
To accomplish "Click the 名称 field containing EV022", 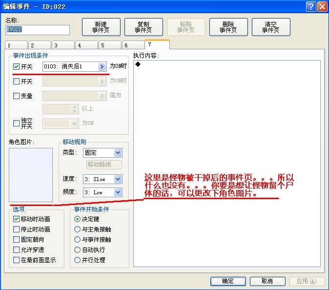I will (38, 30).
